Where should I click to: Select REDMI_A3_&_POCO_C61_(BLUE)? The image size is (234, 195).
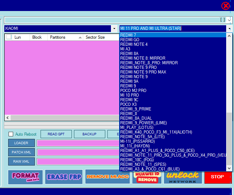point(173,169)
